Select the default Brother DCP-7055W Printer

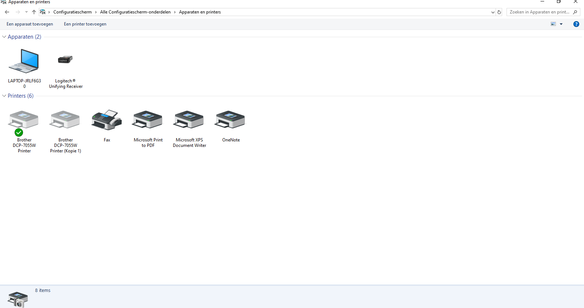coord(24,122)
